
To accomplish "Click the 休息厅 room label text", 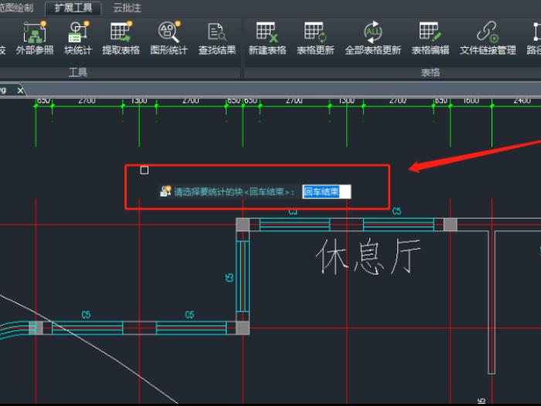I will [x=367, y=259].
